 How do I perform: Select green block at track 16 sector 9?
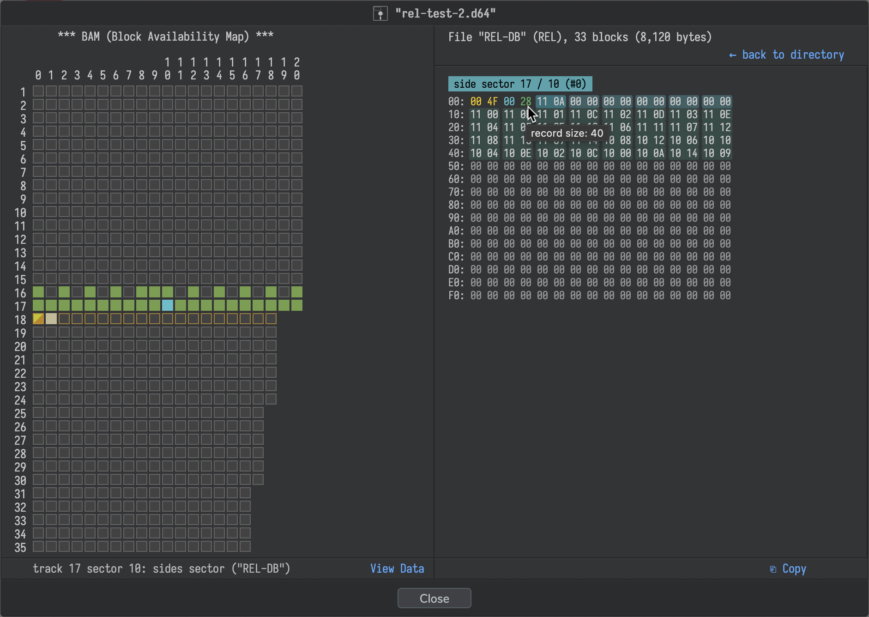coord(155,292)
